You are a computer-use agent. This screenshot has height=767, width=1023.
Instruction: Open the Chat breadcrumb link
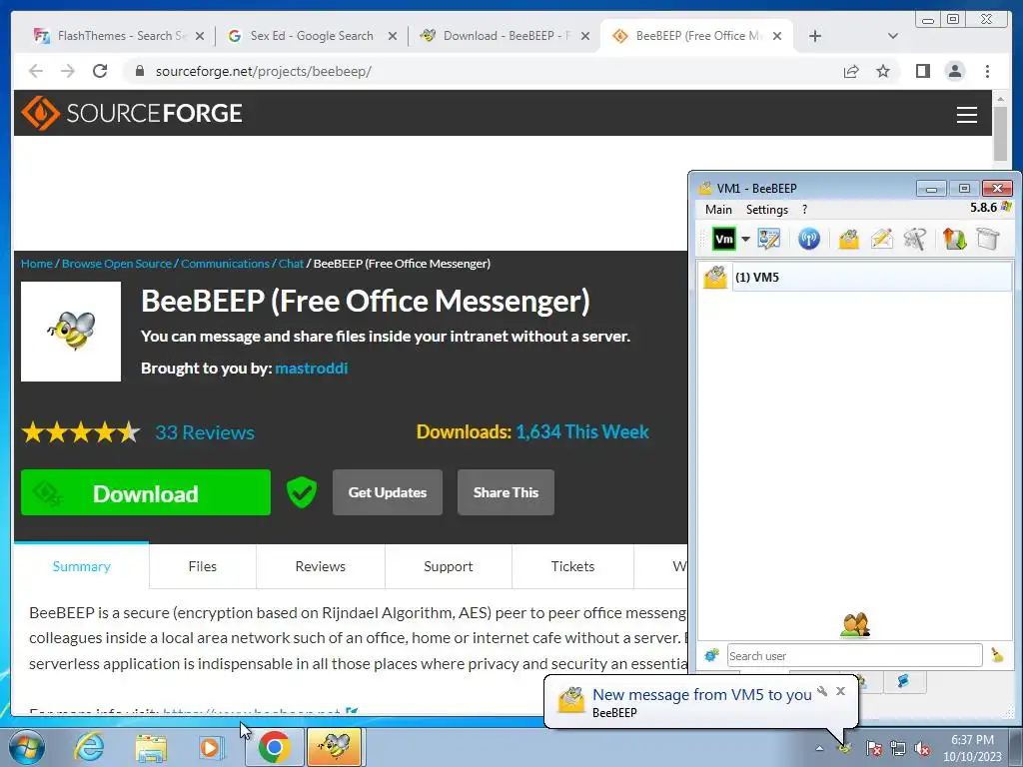click(291, 264)
